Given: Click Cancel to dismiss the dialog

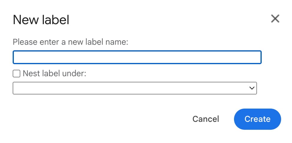Looking at the screenshot, I should click(205, 119).
